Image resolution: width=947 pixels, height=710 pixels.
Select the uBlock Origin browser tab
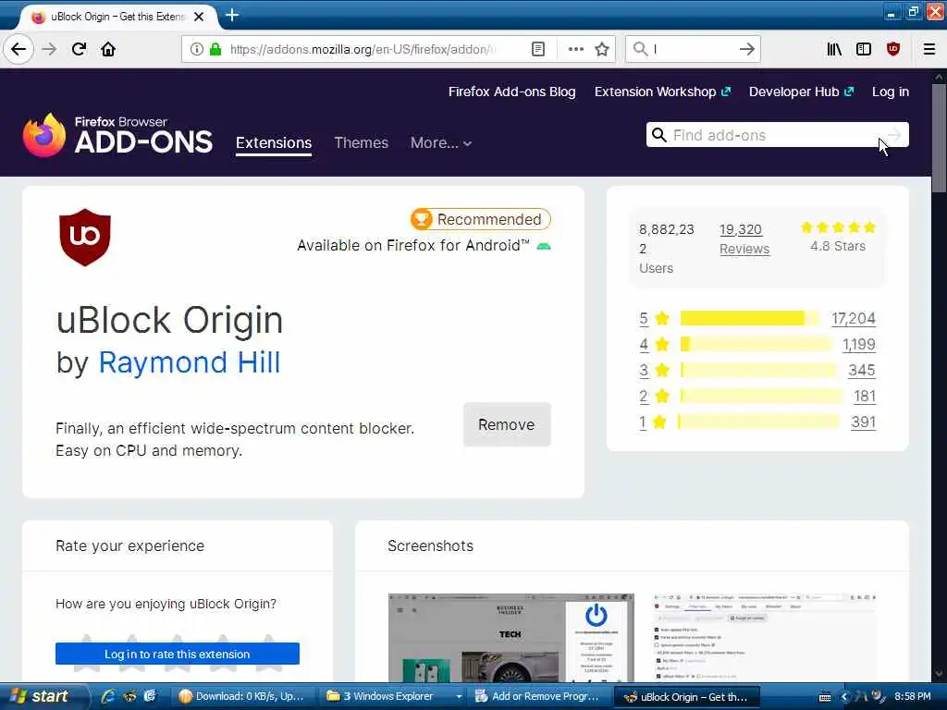tap(117, 17)
